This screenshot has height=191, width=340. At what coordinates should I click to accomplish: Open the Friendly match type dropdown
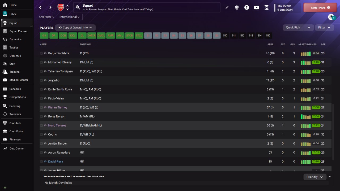point(315,177)
